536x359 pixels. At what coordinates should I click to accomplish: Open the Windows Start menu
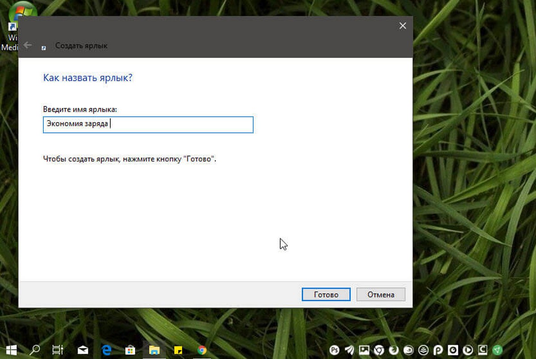pyautogui.click(x=11, y=349)
